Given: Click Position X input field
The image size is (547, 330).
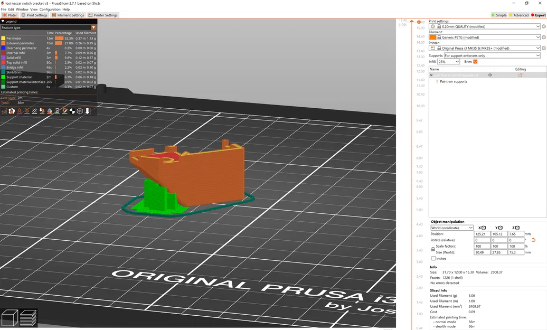Looking at the screenshot, I should (x=482, y=234).
